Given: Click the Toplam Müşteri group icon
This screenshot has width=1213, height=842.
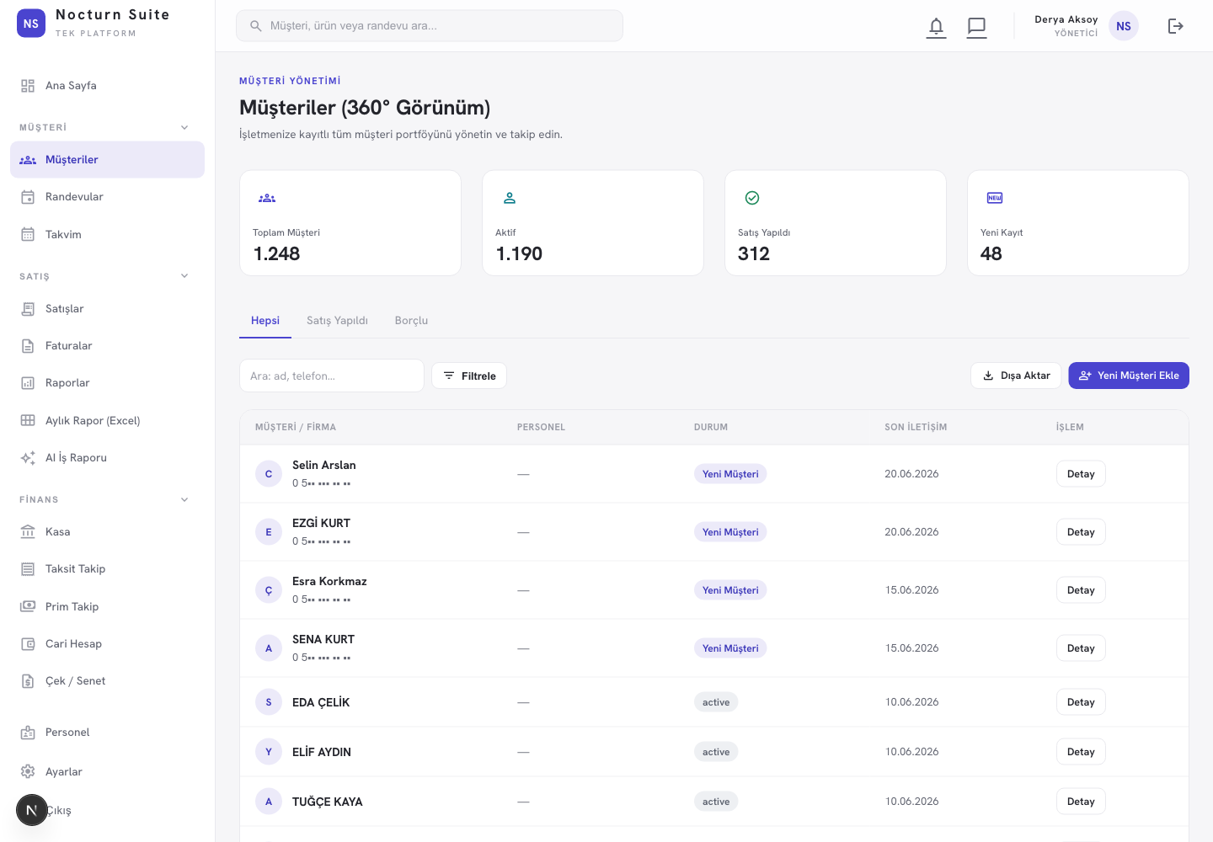Looking at the screenshot, I should point(267,198).
